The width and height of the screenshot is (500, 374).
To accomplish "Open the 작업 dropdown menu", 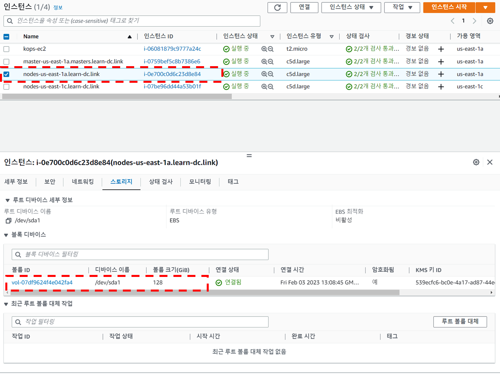I will coord(402,7).
